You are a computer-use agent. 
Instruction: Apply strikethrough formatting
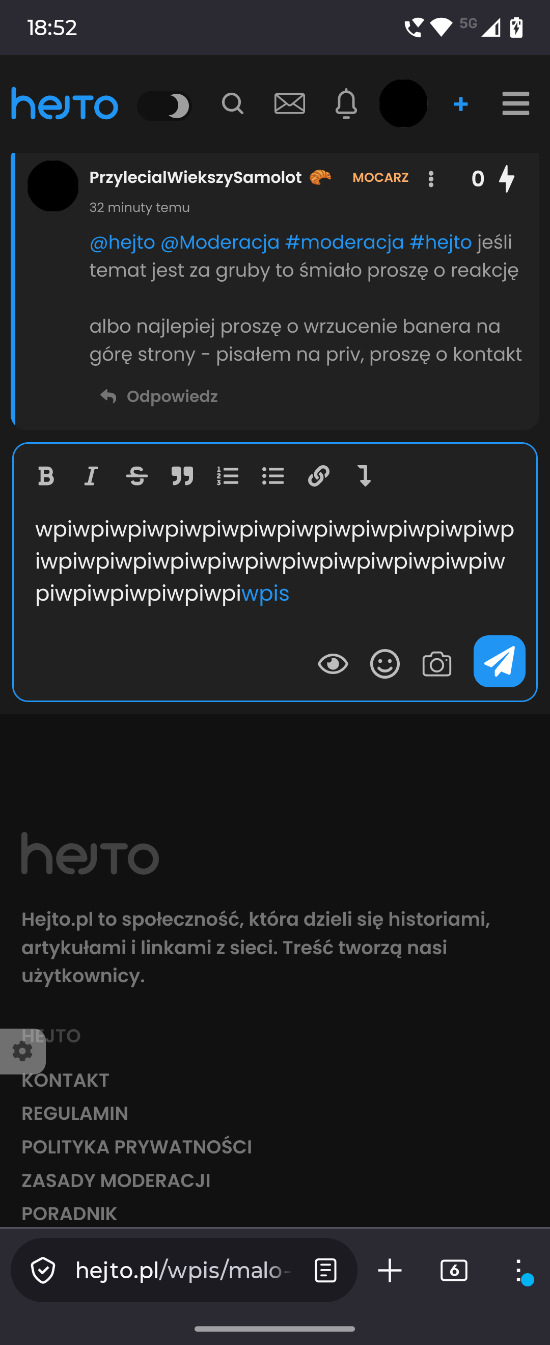point(136,476)
